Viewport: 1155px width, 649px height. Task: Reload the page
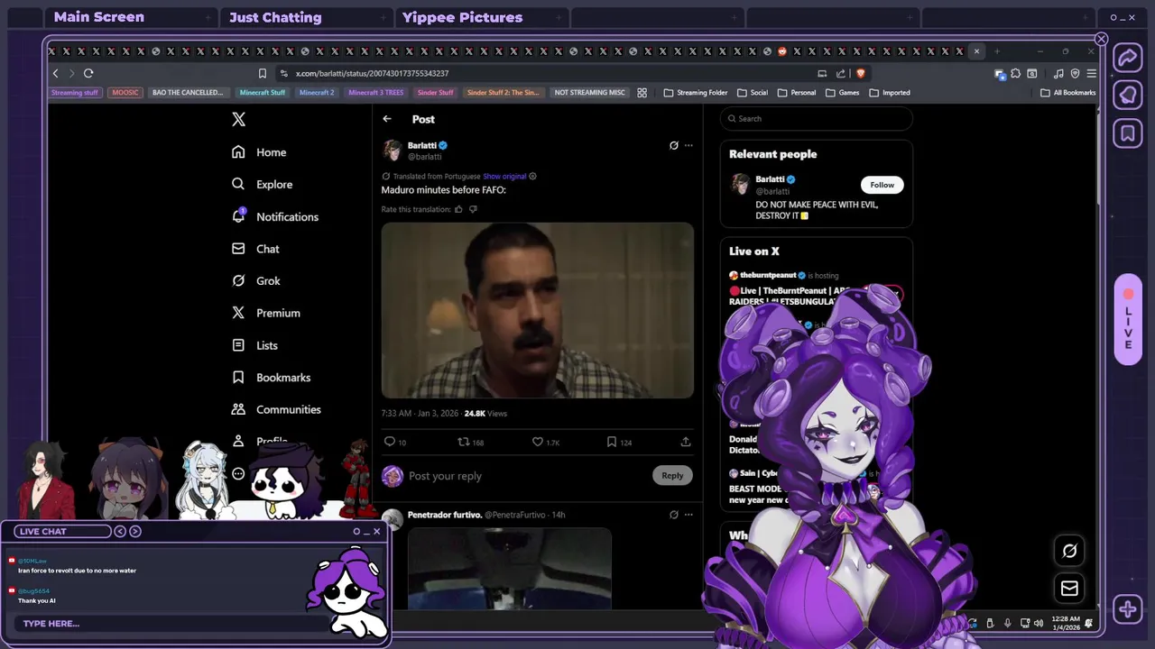click(x=88, y=73)
